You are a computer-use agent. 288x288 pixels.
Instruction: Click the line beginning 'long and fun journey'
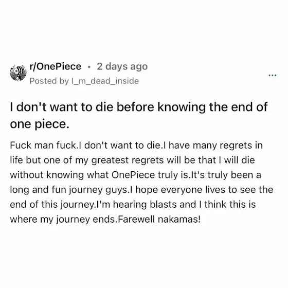[141, 190]
